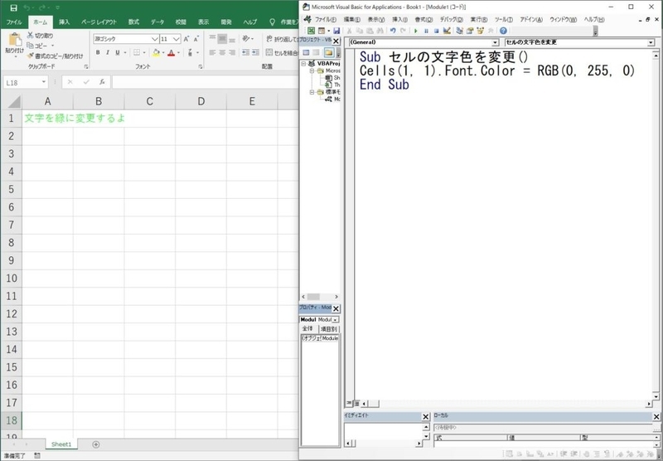Open the procedure dropdown セルの文字色を変更
The image size is (663, 461).
(651, 42)
